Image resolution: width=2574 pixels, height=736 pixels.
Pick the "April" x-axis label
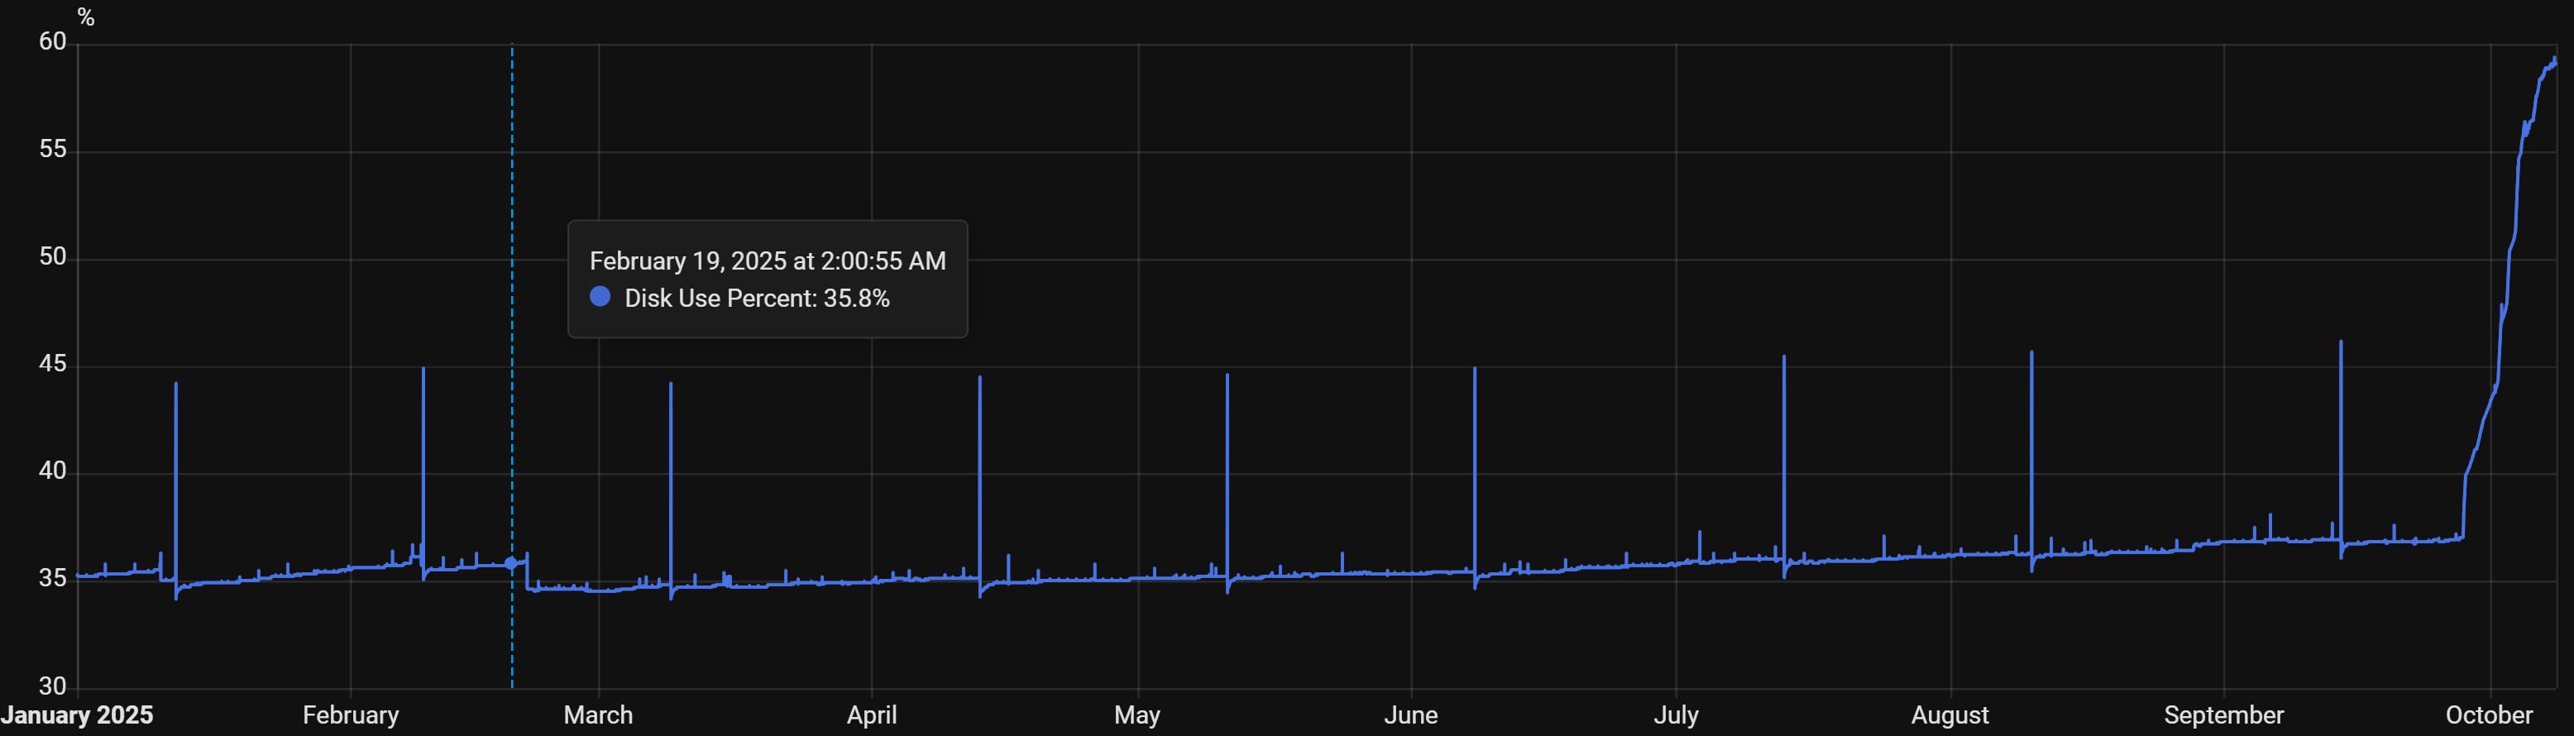(873, 715)
